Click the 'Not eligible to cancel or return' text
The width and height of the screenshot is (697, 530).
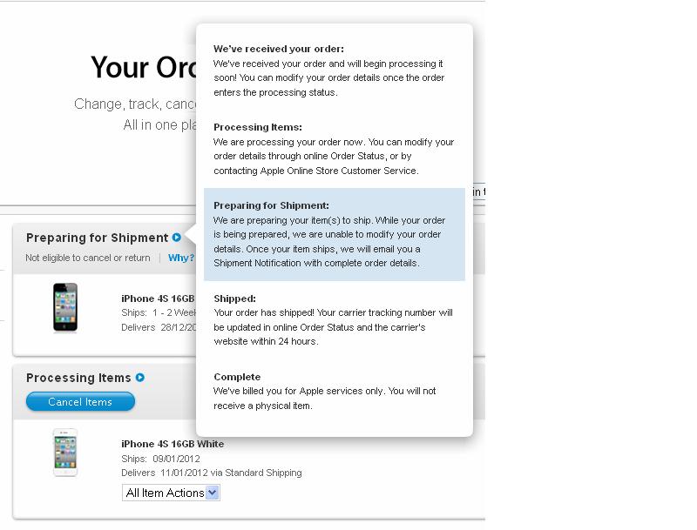[88, 258]
